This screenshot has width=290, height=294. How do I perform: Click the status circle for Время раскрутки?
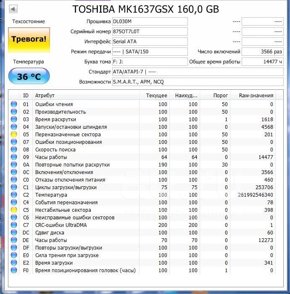click(14, 119)
